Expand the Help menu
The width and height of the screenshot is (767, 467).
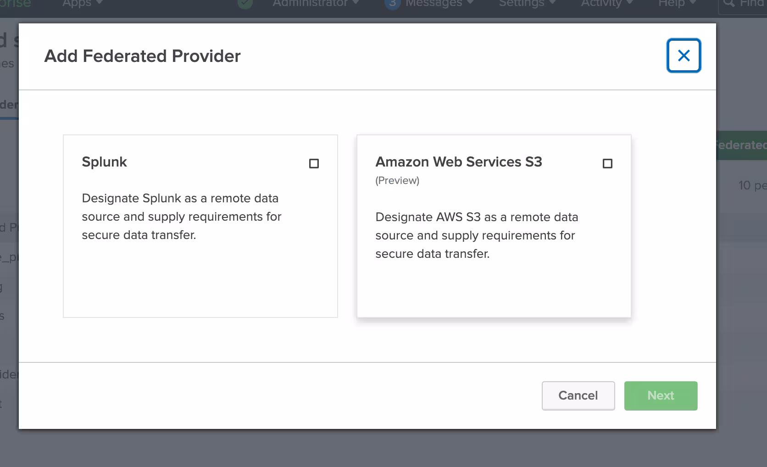click(677, 4)
